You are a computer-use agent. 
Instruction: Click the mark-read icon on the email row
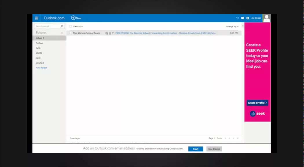pyautogui.click(x=107, y=33)
